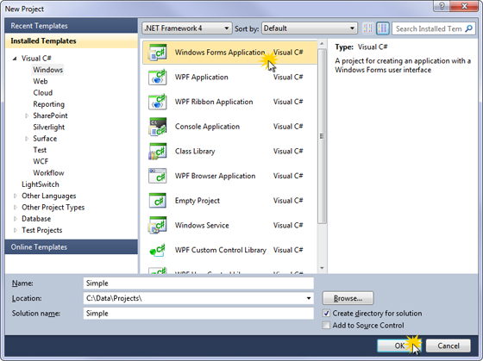The height and width of the screenshot is (361, 483).
Task: Click the Browse... button
Action: pos(348,298)
